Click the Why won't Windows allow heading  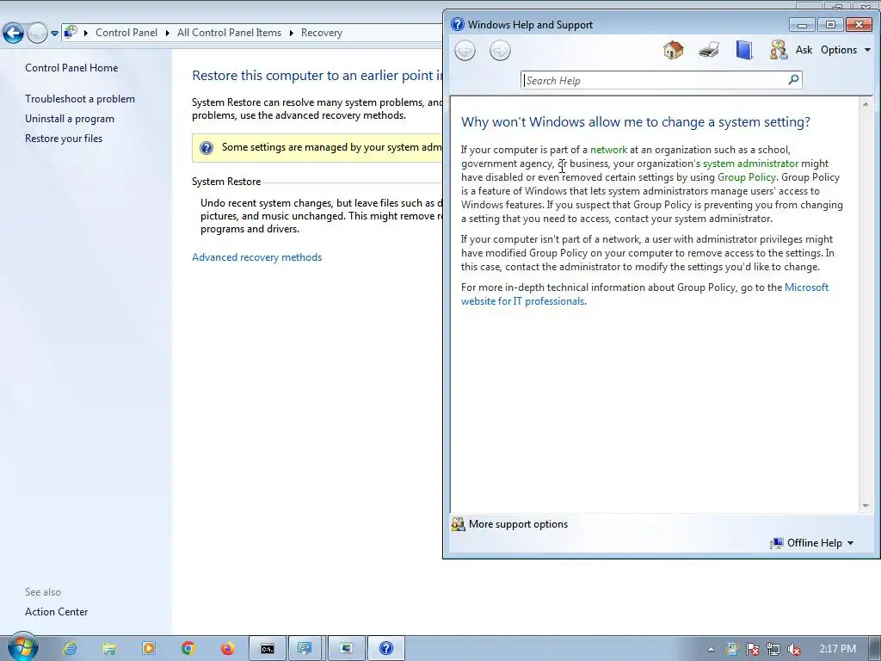[x=636, y=122]
